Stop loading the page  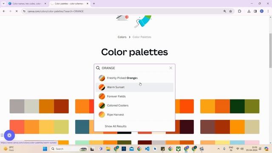coord(17,11)
